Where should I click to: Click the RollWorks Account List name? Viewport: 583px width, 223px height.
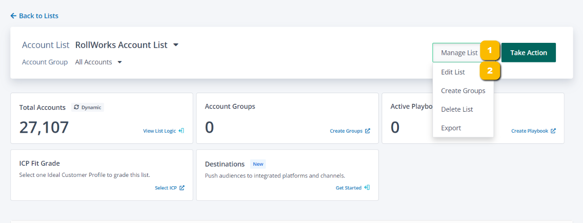click(121, 45)
